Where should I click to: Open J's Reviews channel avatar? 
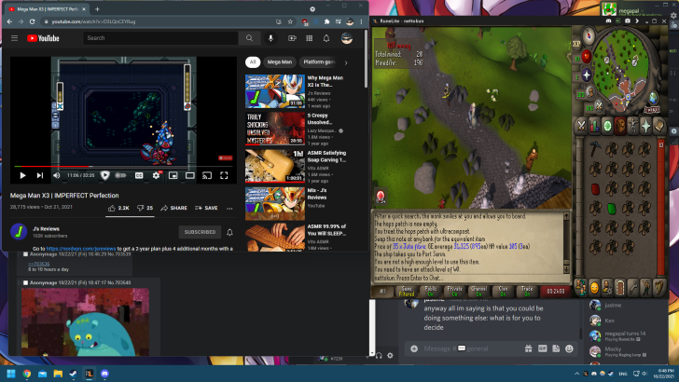tap(19, 232)
